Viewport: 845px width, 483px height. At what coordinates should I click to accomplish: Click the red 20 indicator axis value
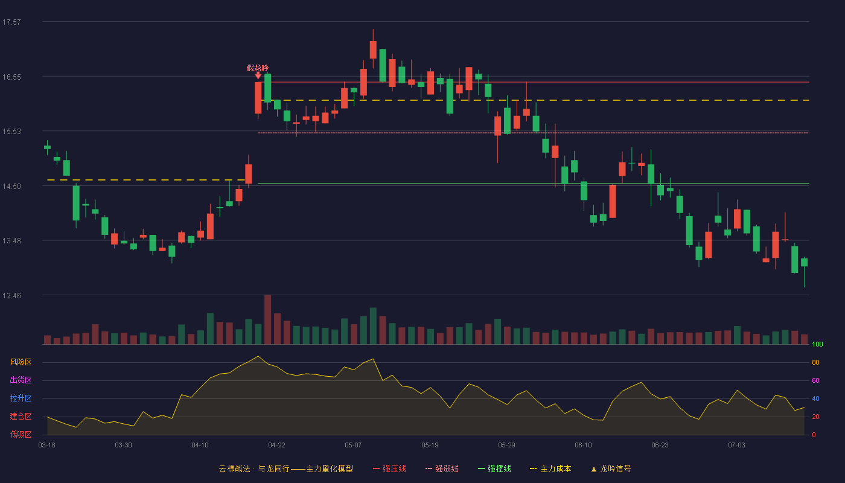(815, 417)
